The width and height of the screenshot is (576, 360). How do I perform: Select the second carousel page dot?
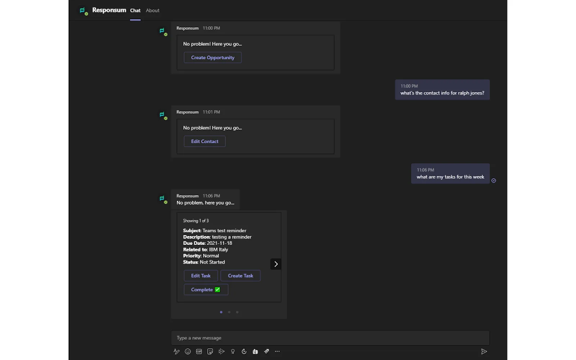229,312
